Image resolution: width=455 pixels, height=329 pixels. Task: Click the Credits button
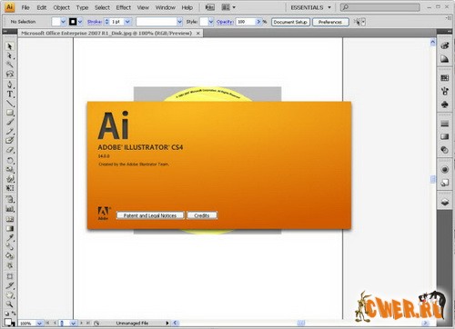point(202,215)
